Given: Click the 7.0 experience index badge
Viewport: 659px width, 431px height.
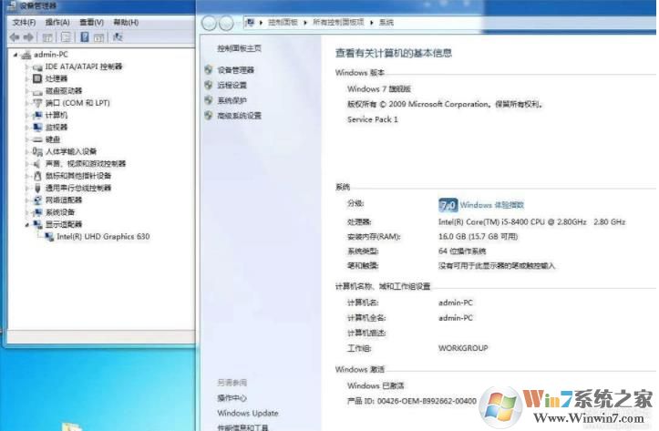Looking at the screenshot, I should [x=448, y=205].
